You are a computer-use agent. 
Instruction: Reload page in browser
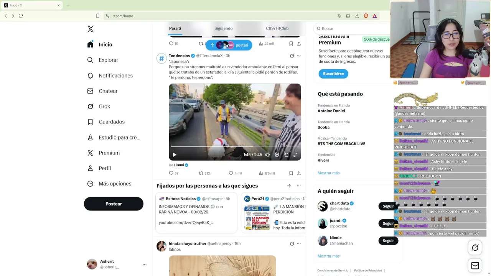(x=21, y=16)
